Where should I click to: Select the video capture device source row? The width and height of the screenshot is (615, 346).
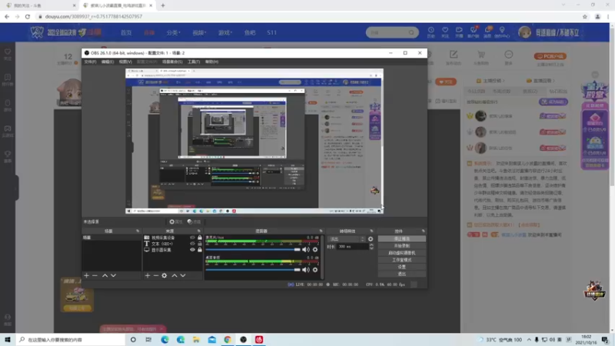tap(172, 238)
